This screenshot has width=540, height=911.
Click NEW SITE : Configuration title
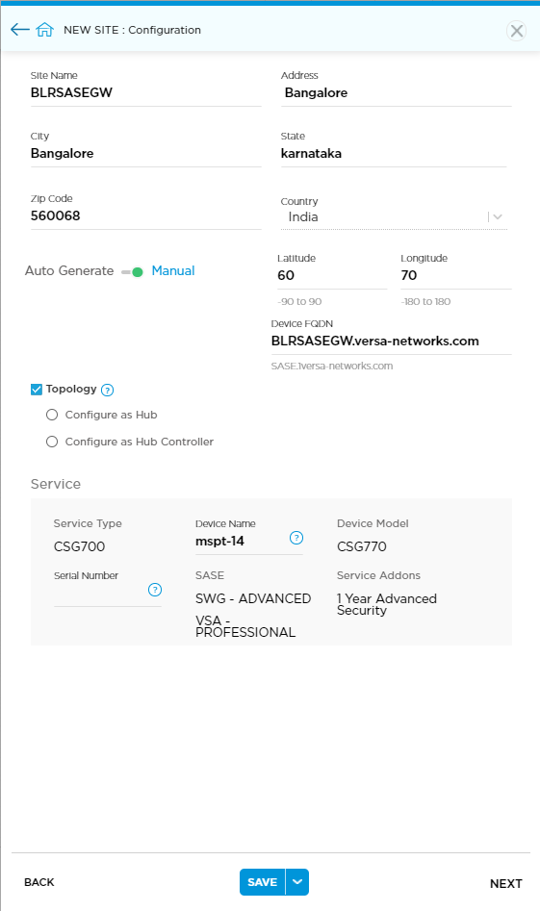(133, 30)
